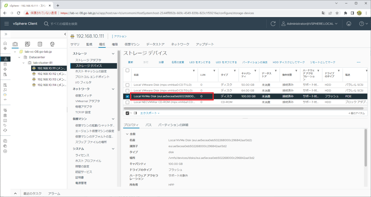Click the 更新 refresh button

130,62
